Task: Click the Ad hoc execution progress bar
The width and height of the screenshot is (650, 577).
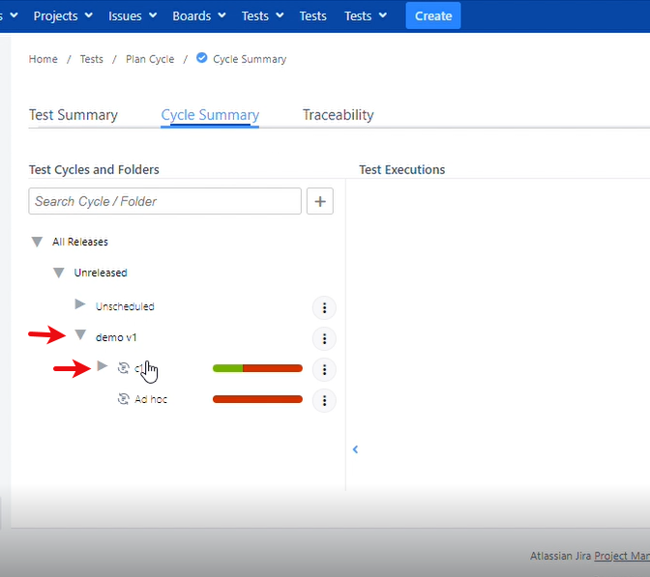Action: (x=257, y=399)
